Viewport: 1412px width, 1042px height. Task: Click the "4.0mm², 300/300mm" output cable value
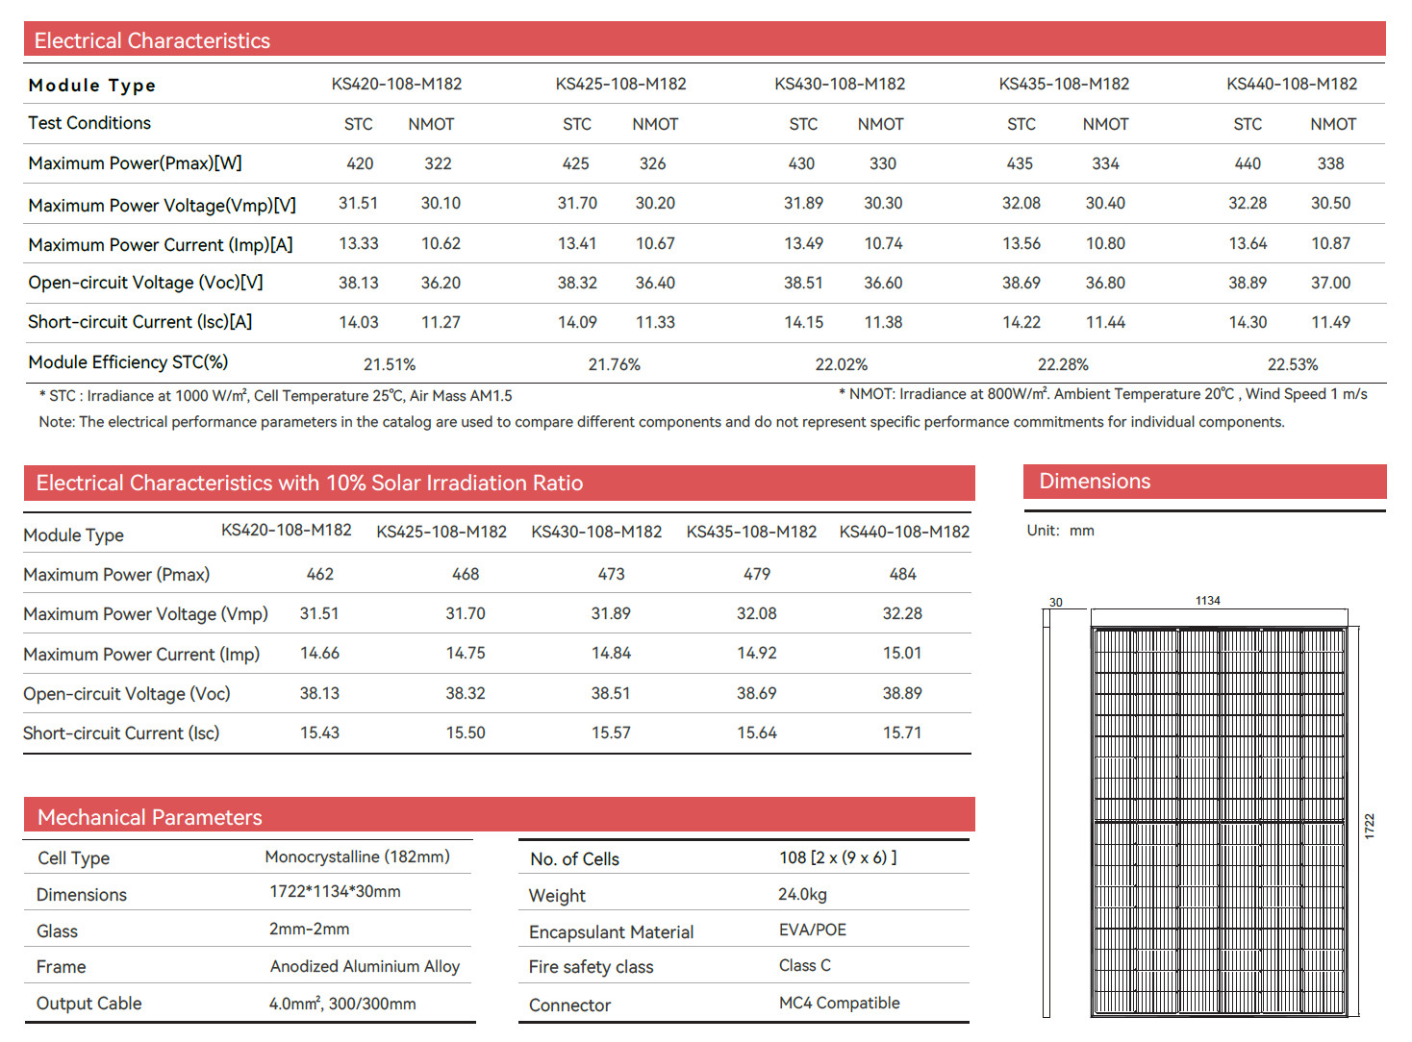coord(342,1004)
